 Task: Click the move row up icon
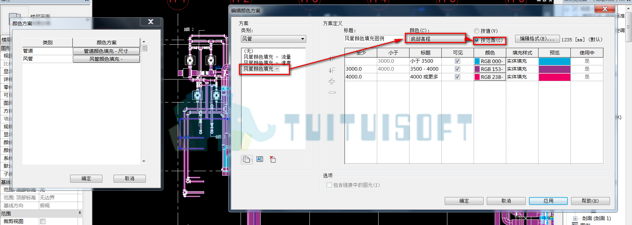pyautogui.click(x=332, y=59)
